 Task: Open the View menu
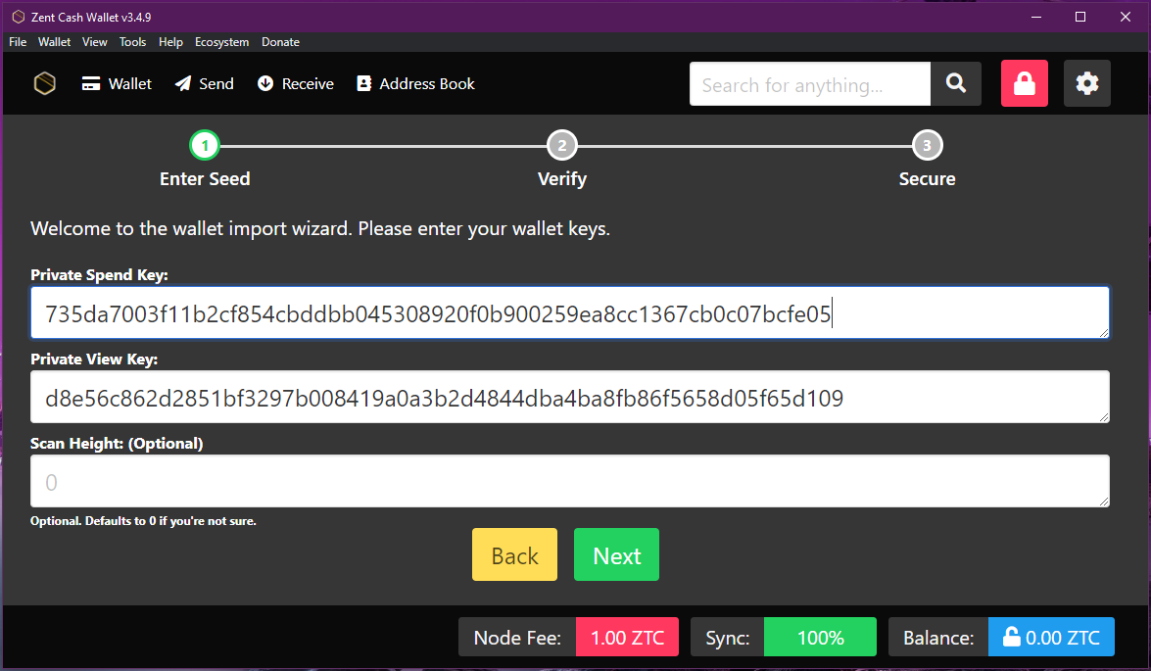click(x=95, y=42)
